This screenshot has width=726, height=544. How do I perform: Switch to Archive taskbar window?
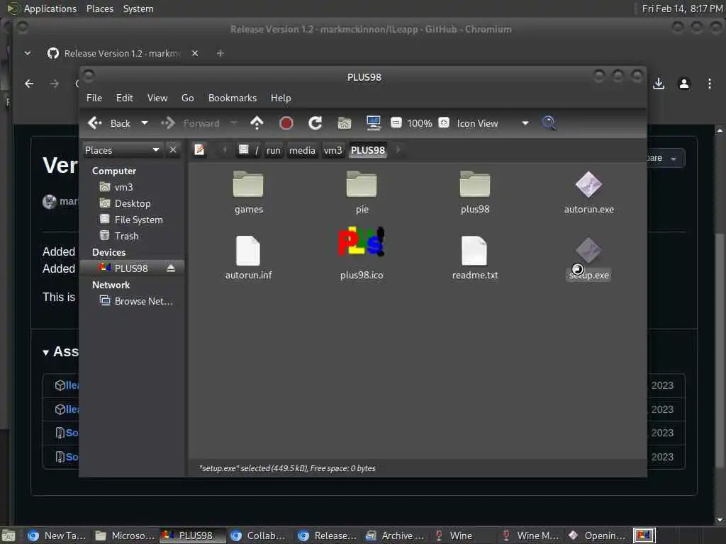(396, 535)
